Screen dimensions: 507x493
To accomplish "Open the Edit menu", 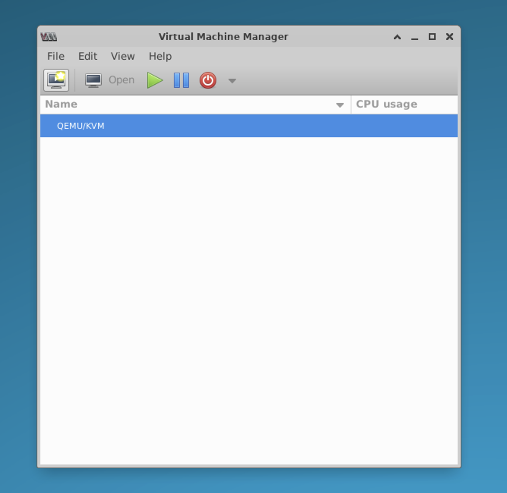I will 88,56.
